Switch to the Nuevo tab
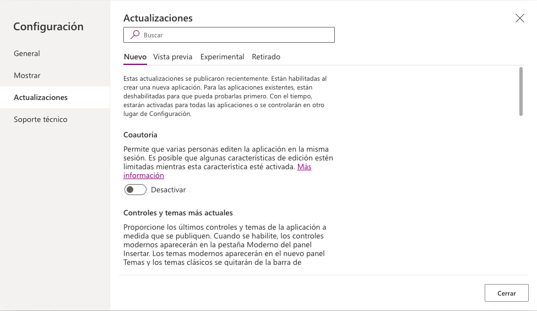This screenshot has width=537, height=311. (135, 57)
